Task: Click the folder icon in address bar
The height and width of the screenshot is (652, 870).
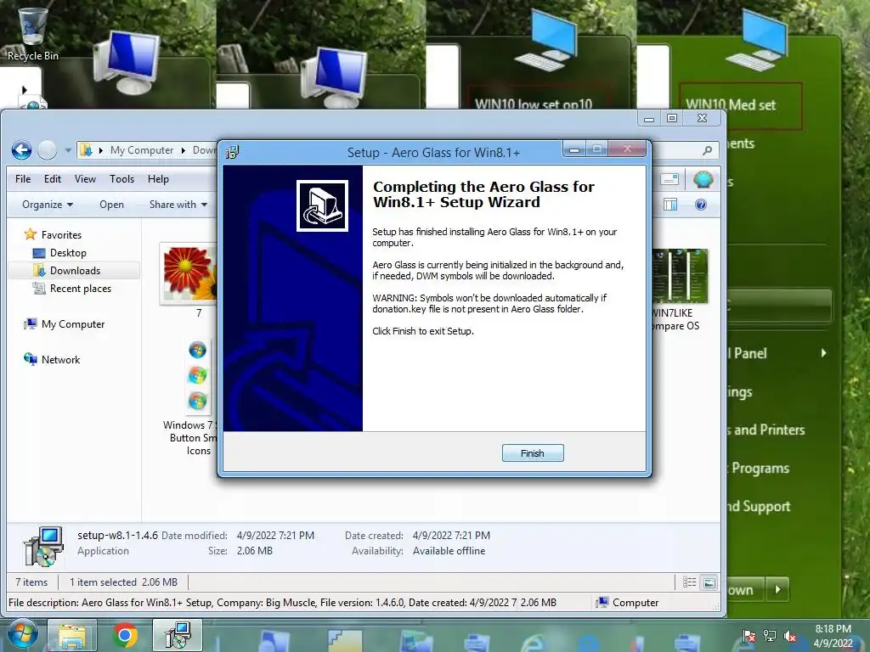Action: point(86,150)
